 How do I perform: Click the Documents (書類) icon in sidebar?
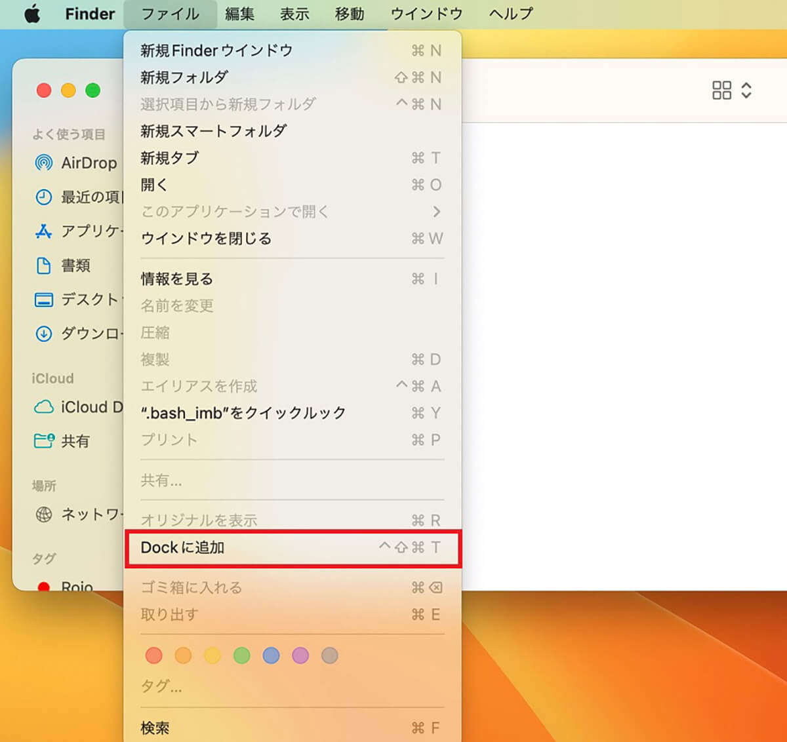click(x=44, y=265)
